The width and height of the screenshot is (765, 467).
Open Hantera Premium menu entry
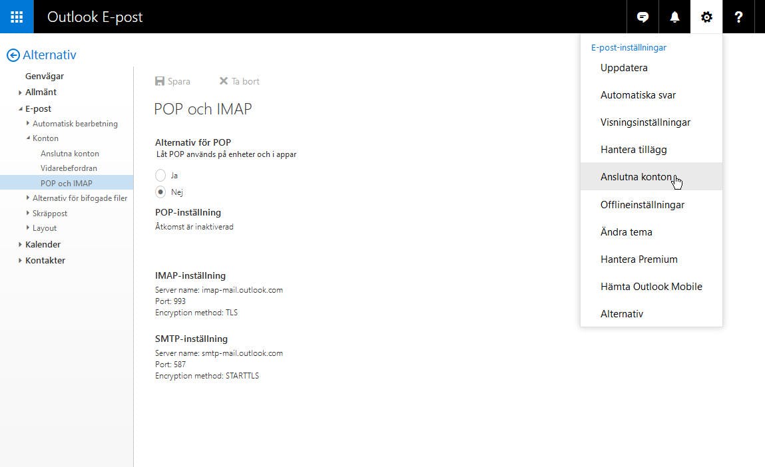[651, 259]
